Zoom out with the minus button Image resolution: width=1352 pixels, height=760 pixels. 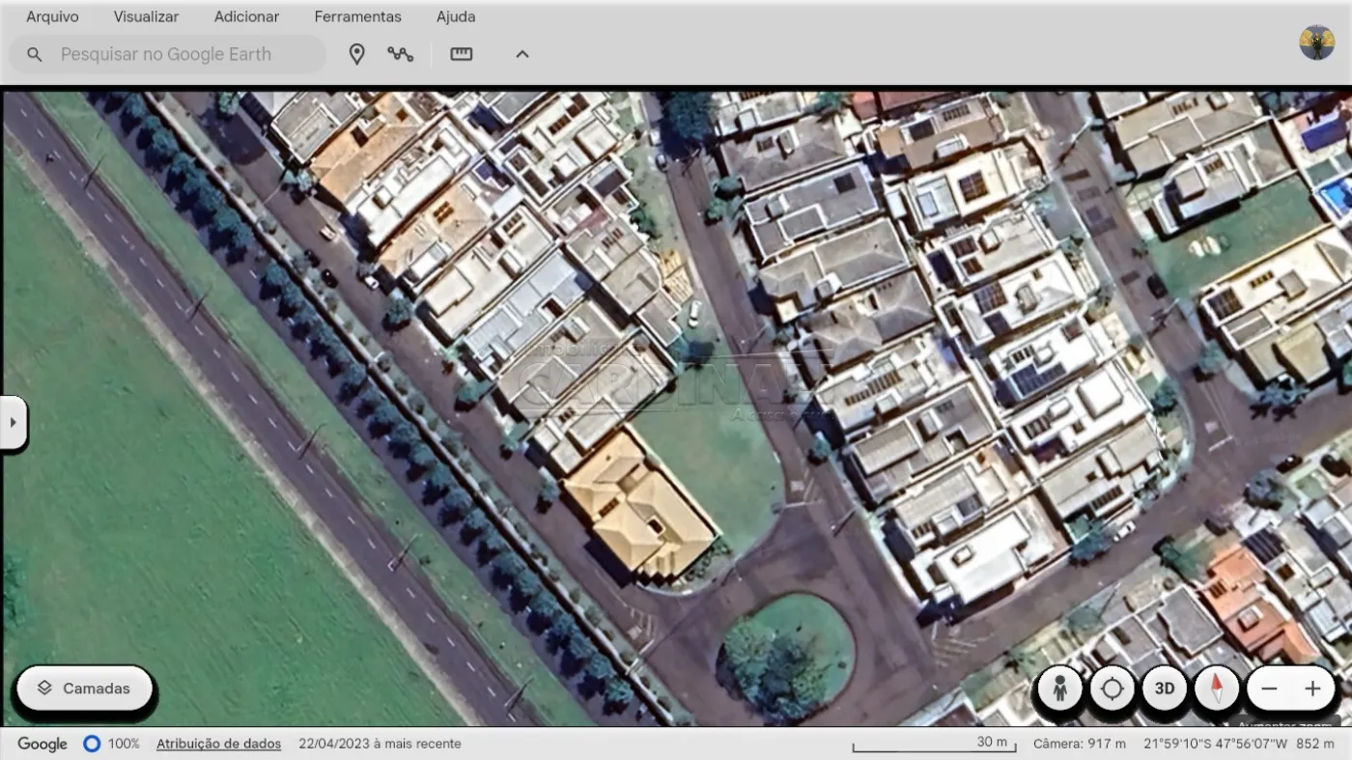click(x=1269, y=689)
